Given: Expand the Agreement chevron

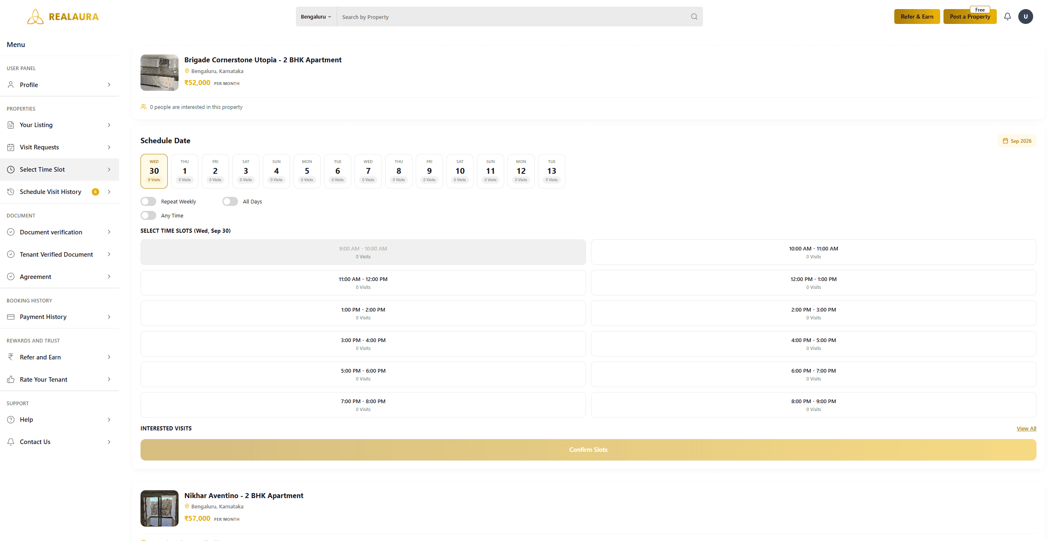Looking at the screenshot, I should tap(109, 277).
